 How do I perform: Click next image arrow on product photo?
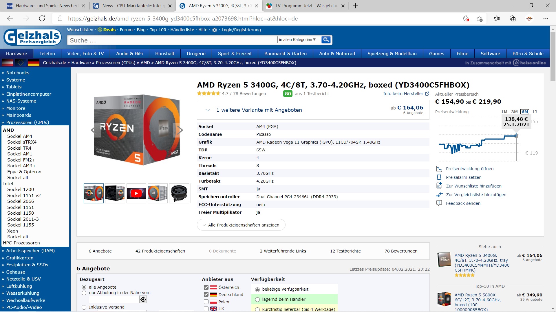tap(180, 130)
